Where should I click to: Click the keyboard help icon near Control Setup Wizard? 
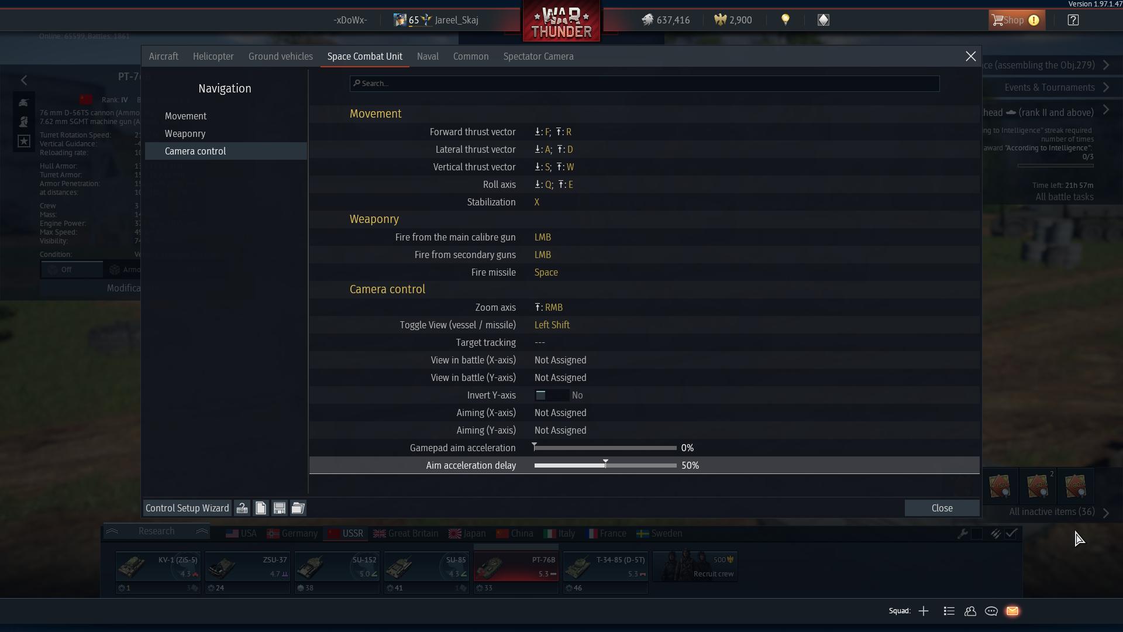click(x=242, y=508)
